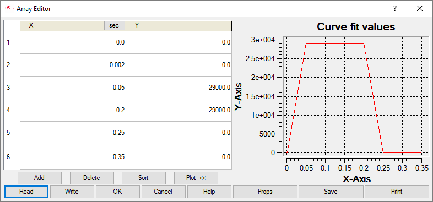433x202 pixels.
Task: Click the Write button
Action: (72, 192)
